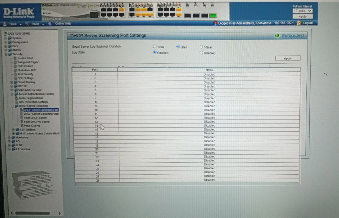Expand the Smart Binding tree node

12,82
